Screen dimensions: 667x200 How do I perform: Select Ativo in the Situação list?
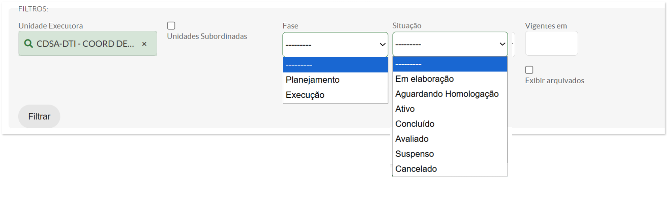click(405, 109)
